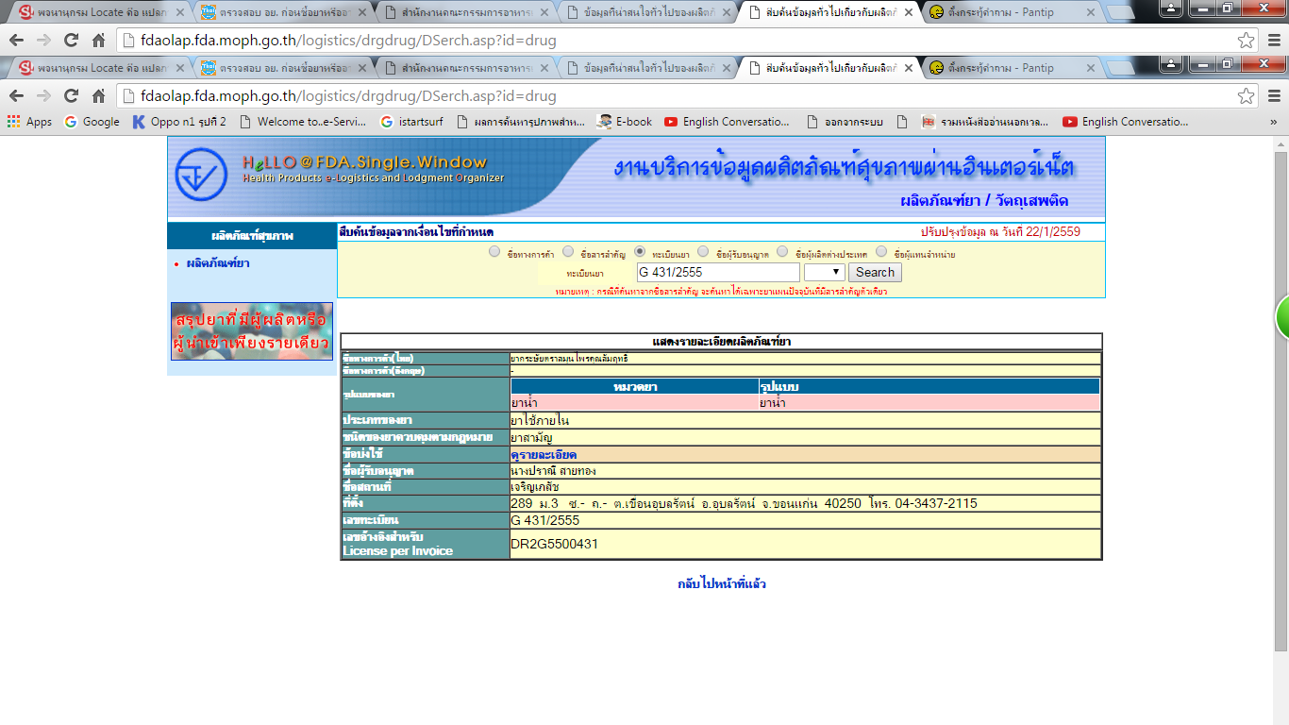This screenshot has height=725, width=1289.
Task: Open the Oppo n1 bookmark
Action: point(179,122)
